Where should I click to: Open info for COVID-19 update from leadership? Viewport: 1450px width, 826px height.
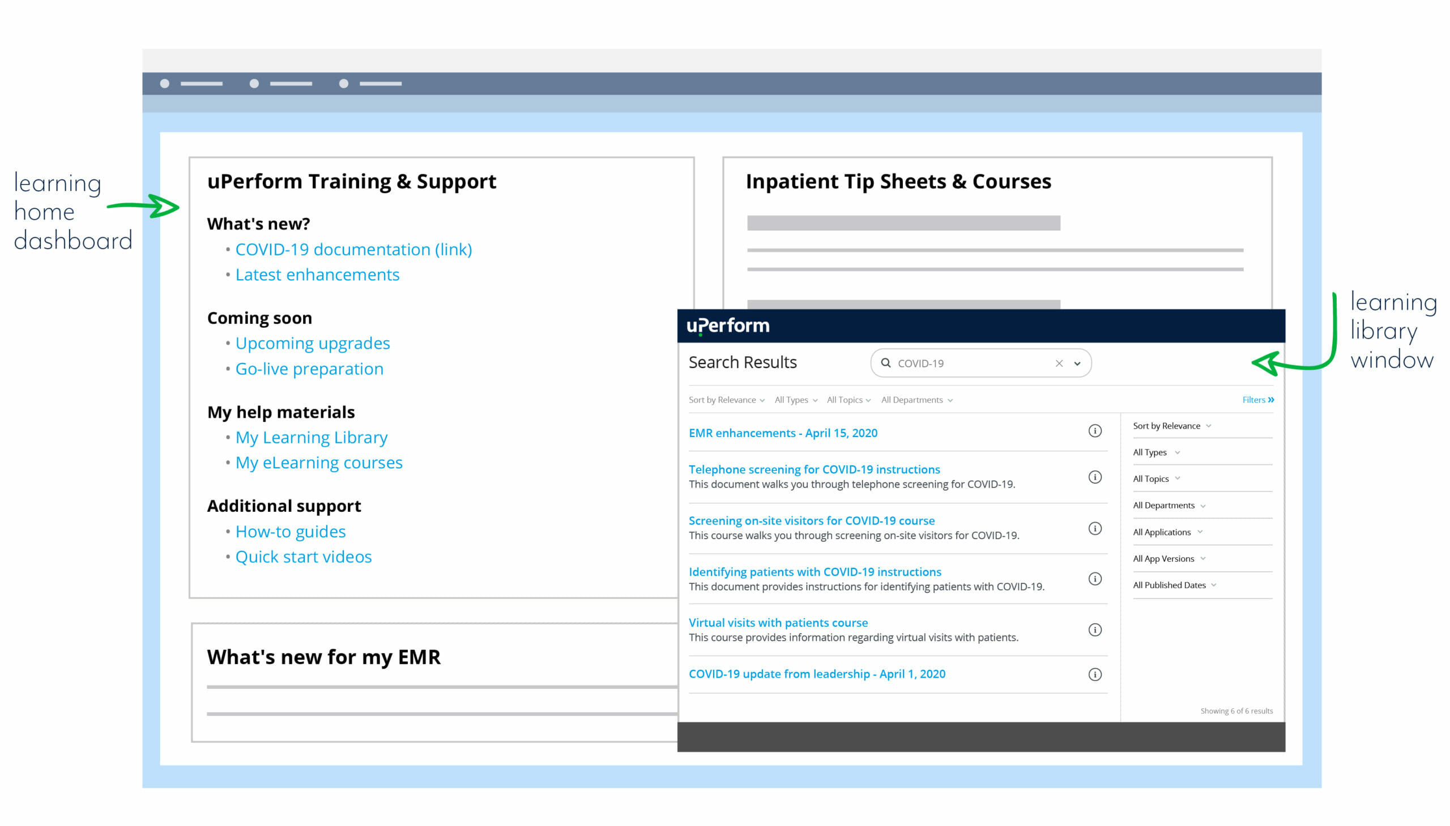click(1095, 674)
